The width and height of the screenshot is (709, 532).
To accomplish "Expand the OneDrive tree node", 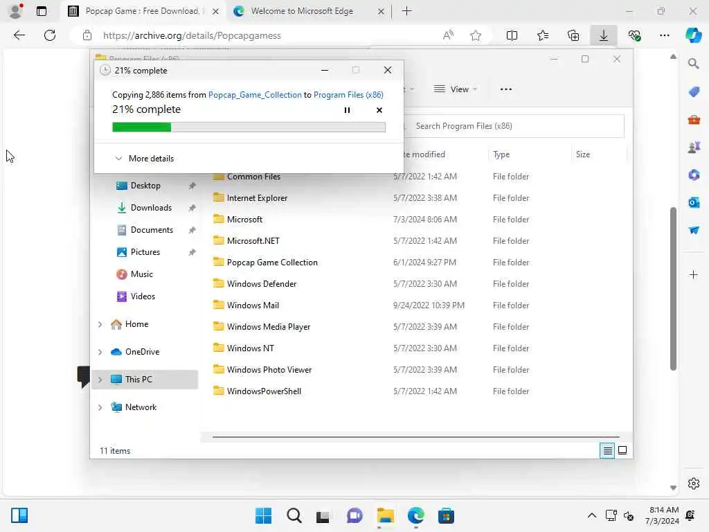I will click(100, 352).
